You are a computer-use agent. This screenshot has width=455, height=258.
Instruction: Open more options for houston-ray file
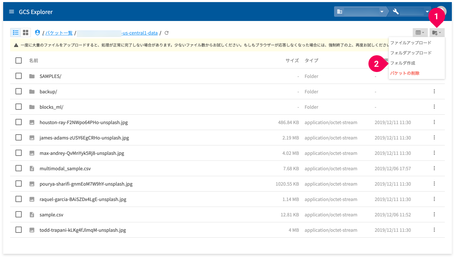434,122
